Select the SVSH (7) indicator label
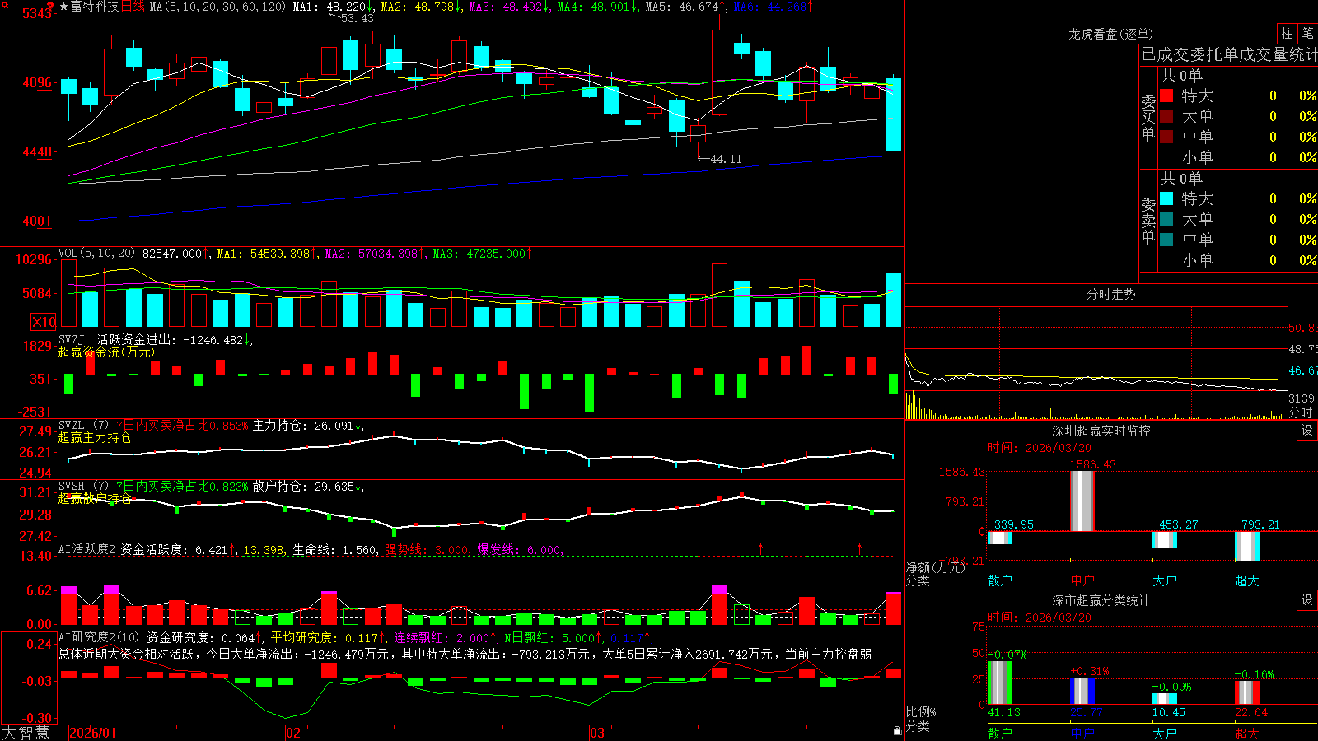The image size is (1318, 741). (x=83, y=487)
